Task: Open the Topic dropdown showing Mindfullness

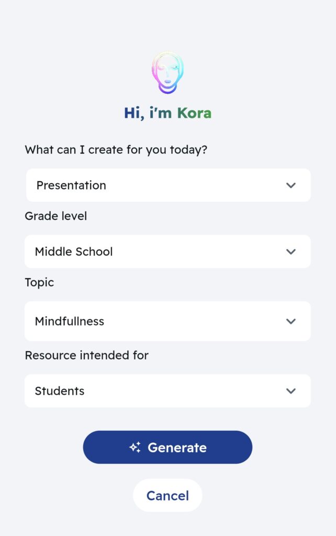Action: coord(167,321)
